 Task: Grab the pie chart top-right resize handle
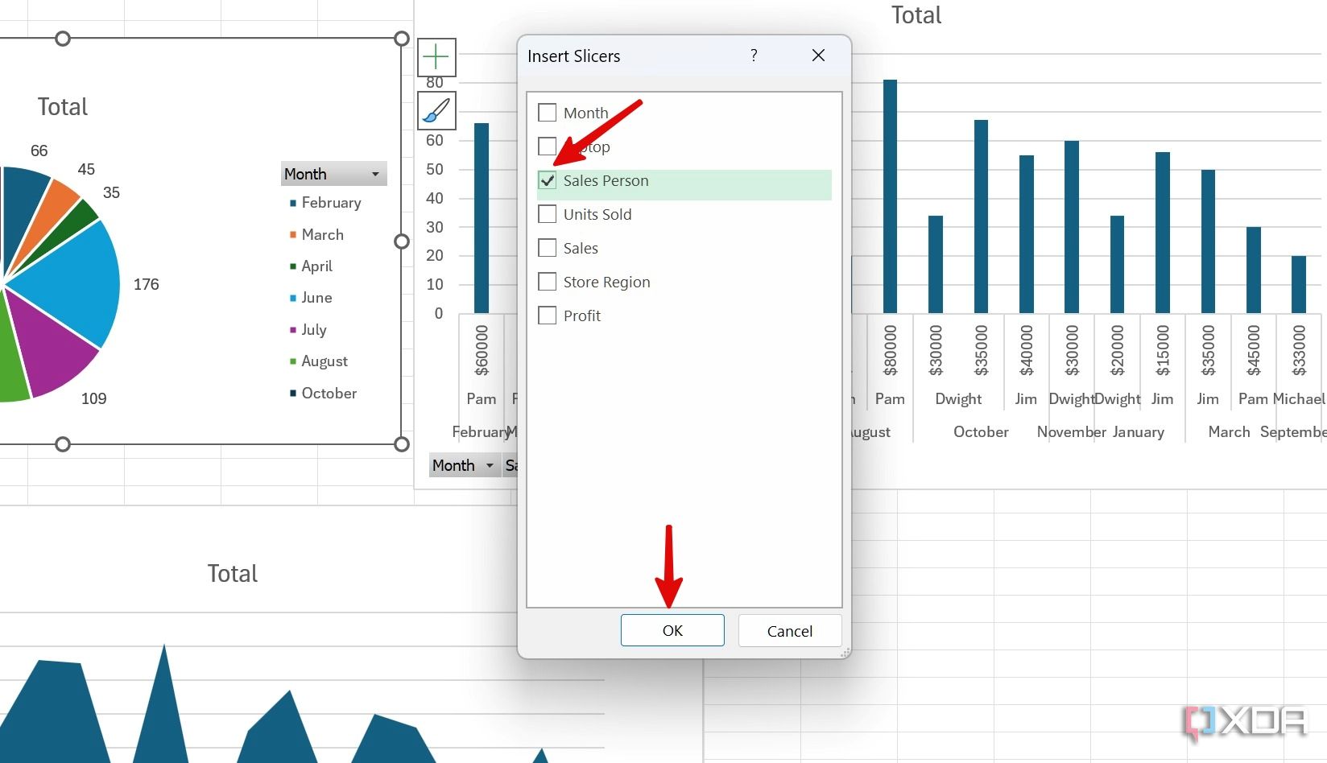coord(402,39)
